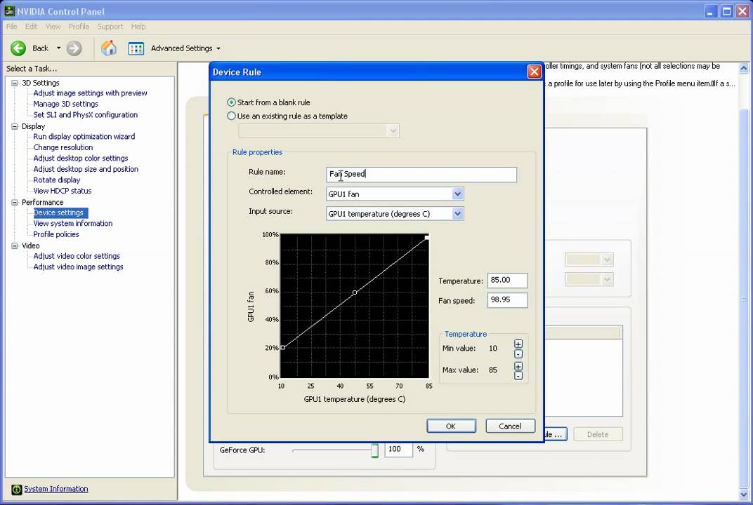
Task: Collapse the Performance tree node
Action: coord(15,203)
